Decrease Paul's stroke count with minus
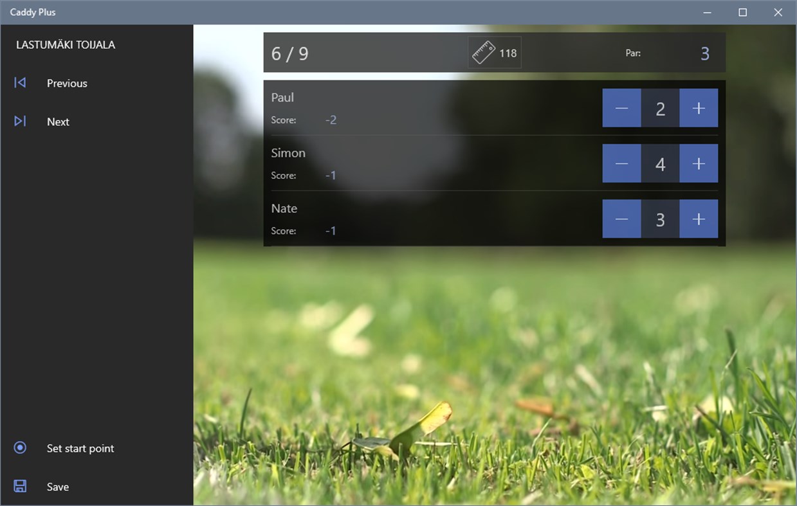The image size is (797, 506). point(621,108)
